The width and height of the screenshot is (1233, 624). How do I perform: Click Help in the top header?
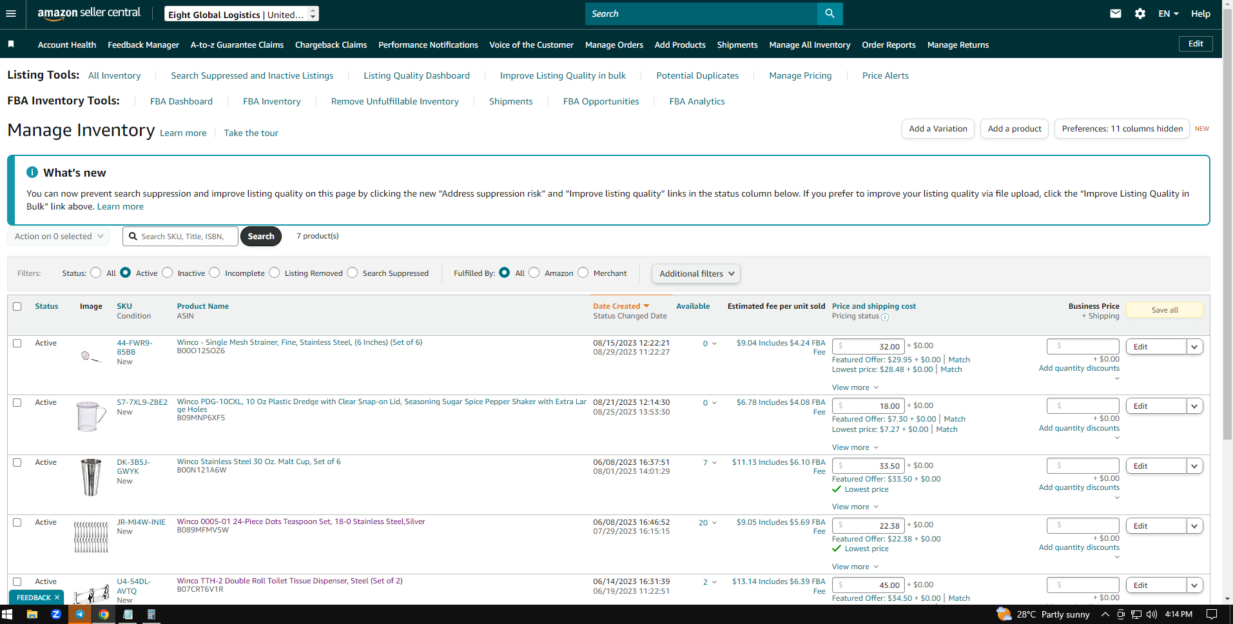1200,14
